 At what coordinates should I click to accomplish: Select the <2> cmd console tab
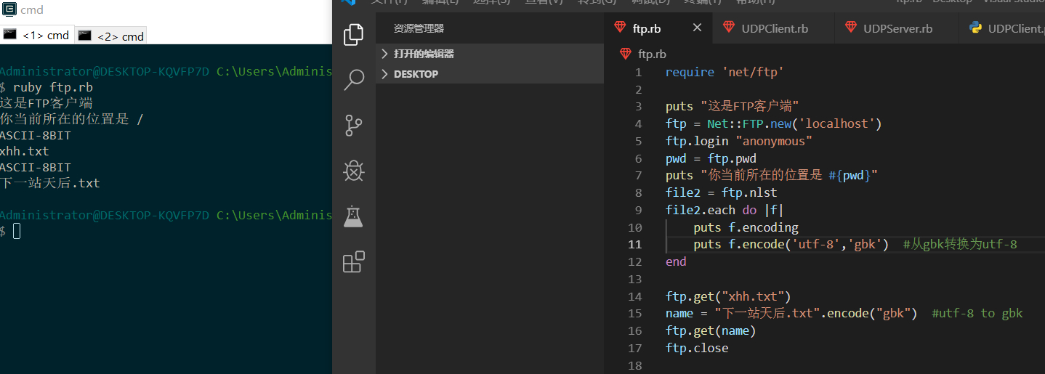pyautogui.click(x=111, y=36)
